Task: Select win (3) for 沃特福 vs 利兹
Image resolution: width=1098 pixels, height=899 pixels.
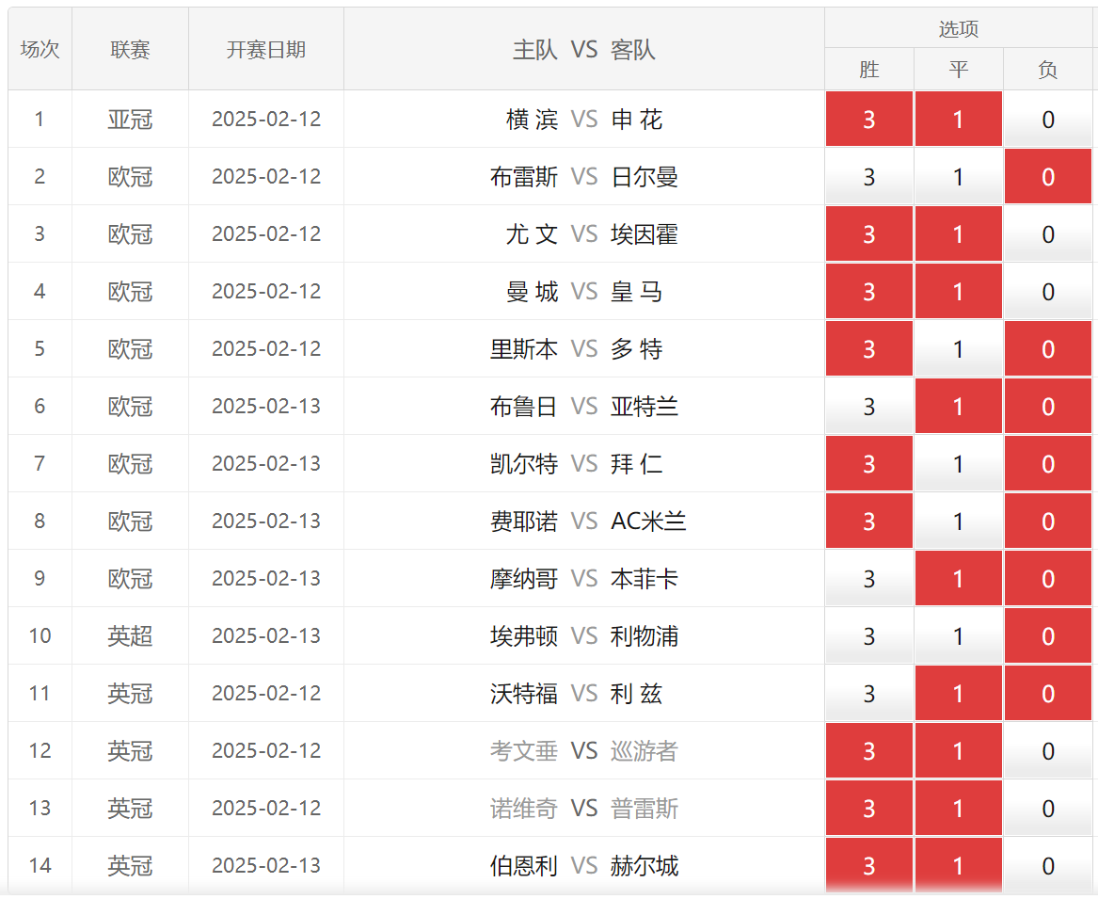Action: pyautogui.click(x=869, y=694)
